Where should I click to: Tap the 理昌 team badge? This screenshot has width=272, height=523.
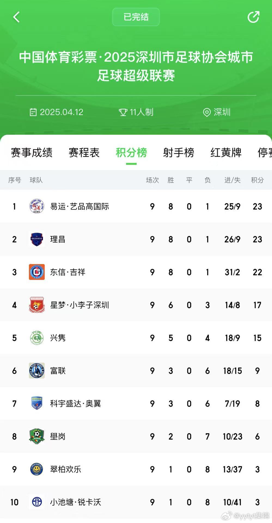pyautogui.click(x=37, y=239)
